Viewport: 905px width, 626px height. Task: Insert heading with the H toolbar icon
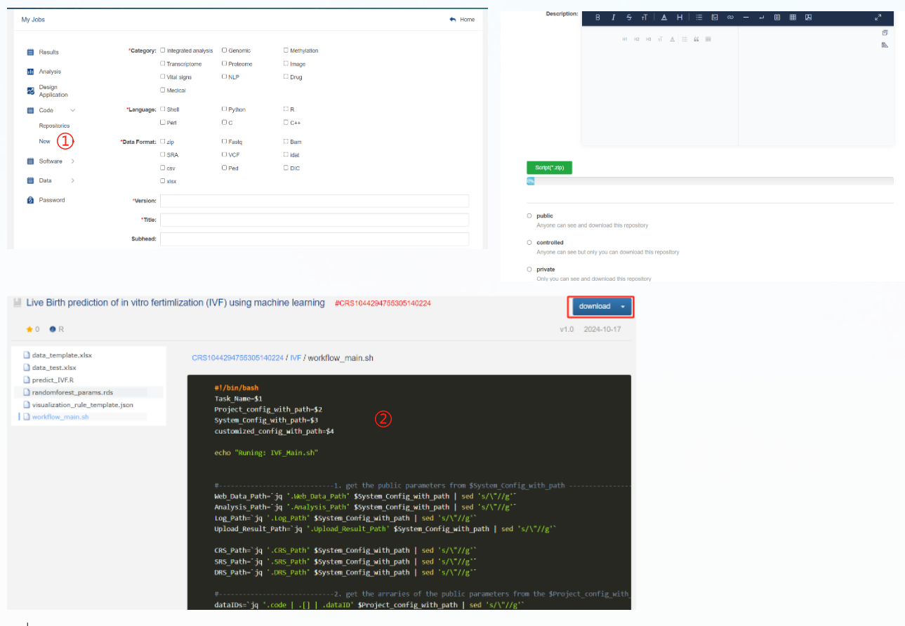coord(680,18)
